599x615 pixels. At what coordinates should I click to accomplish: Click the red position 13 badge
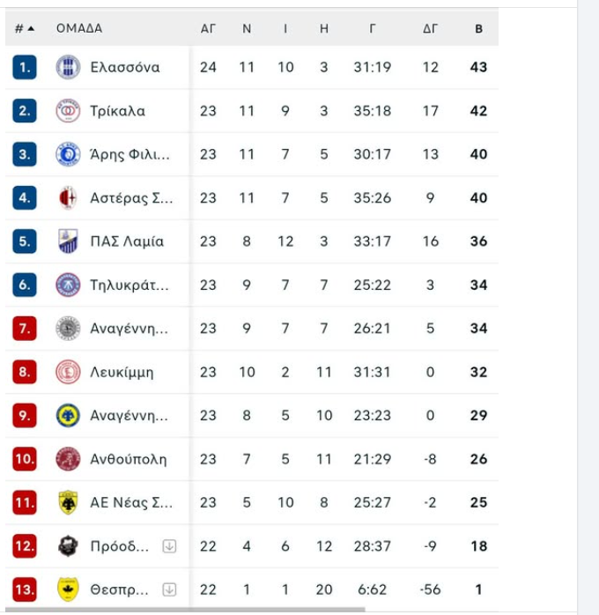[25, 589]
